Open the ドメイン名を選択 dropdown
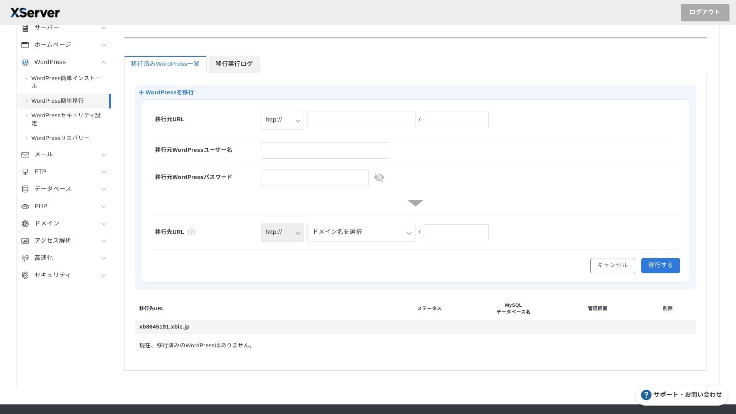 361,232
